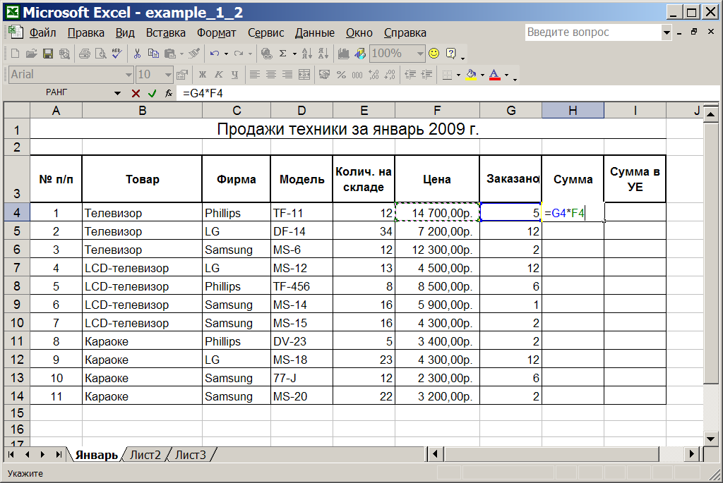The width and height of the screenshot is (723, 483).
Task: Click the Fill Color paint bucket
Action: (x=471, y=75)
